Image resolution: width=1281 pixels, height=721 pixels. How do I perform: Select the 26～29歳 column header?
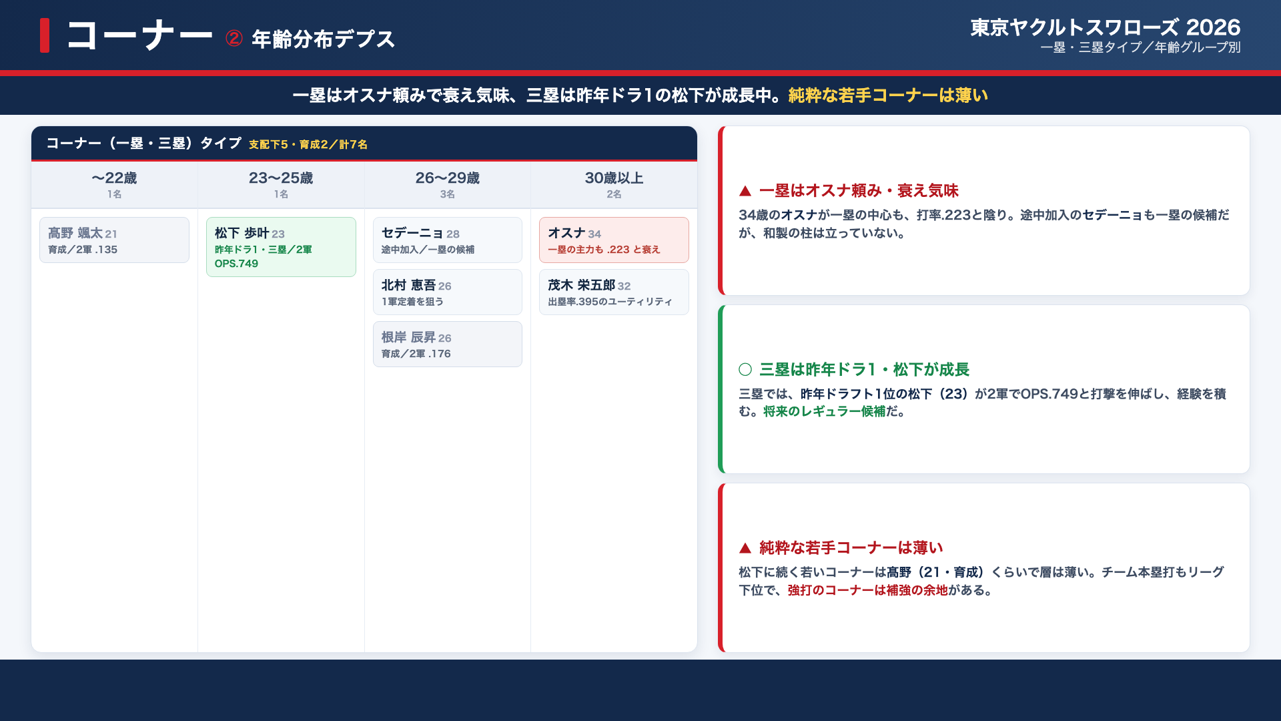(x=448, y=185)
